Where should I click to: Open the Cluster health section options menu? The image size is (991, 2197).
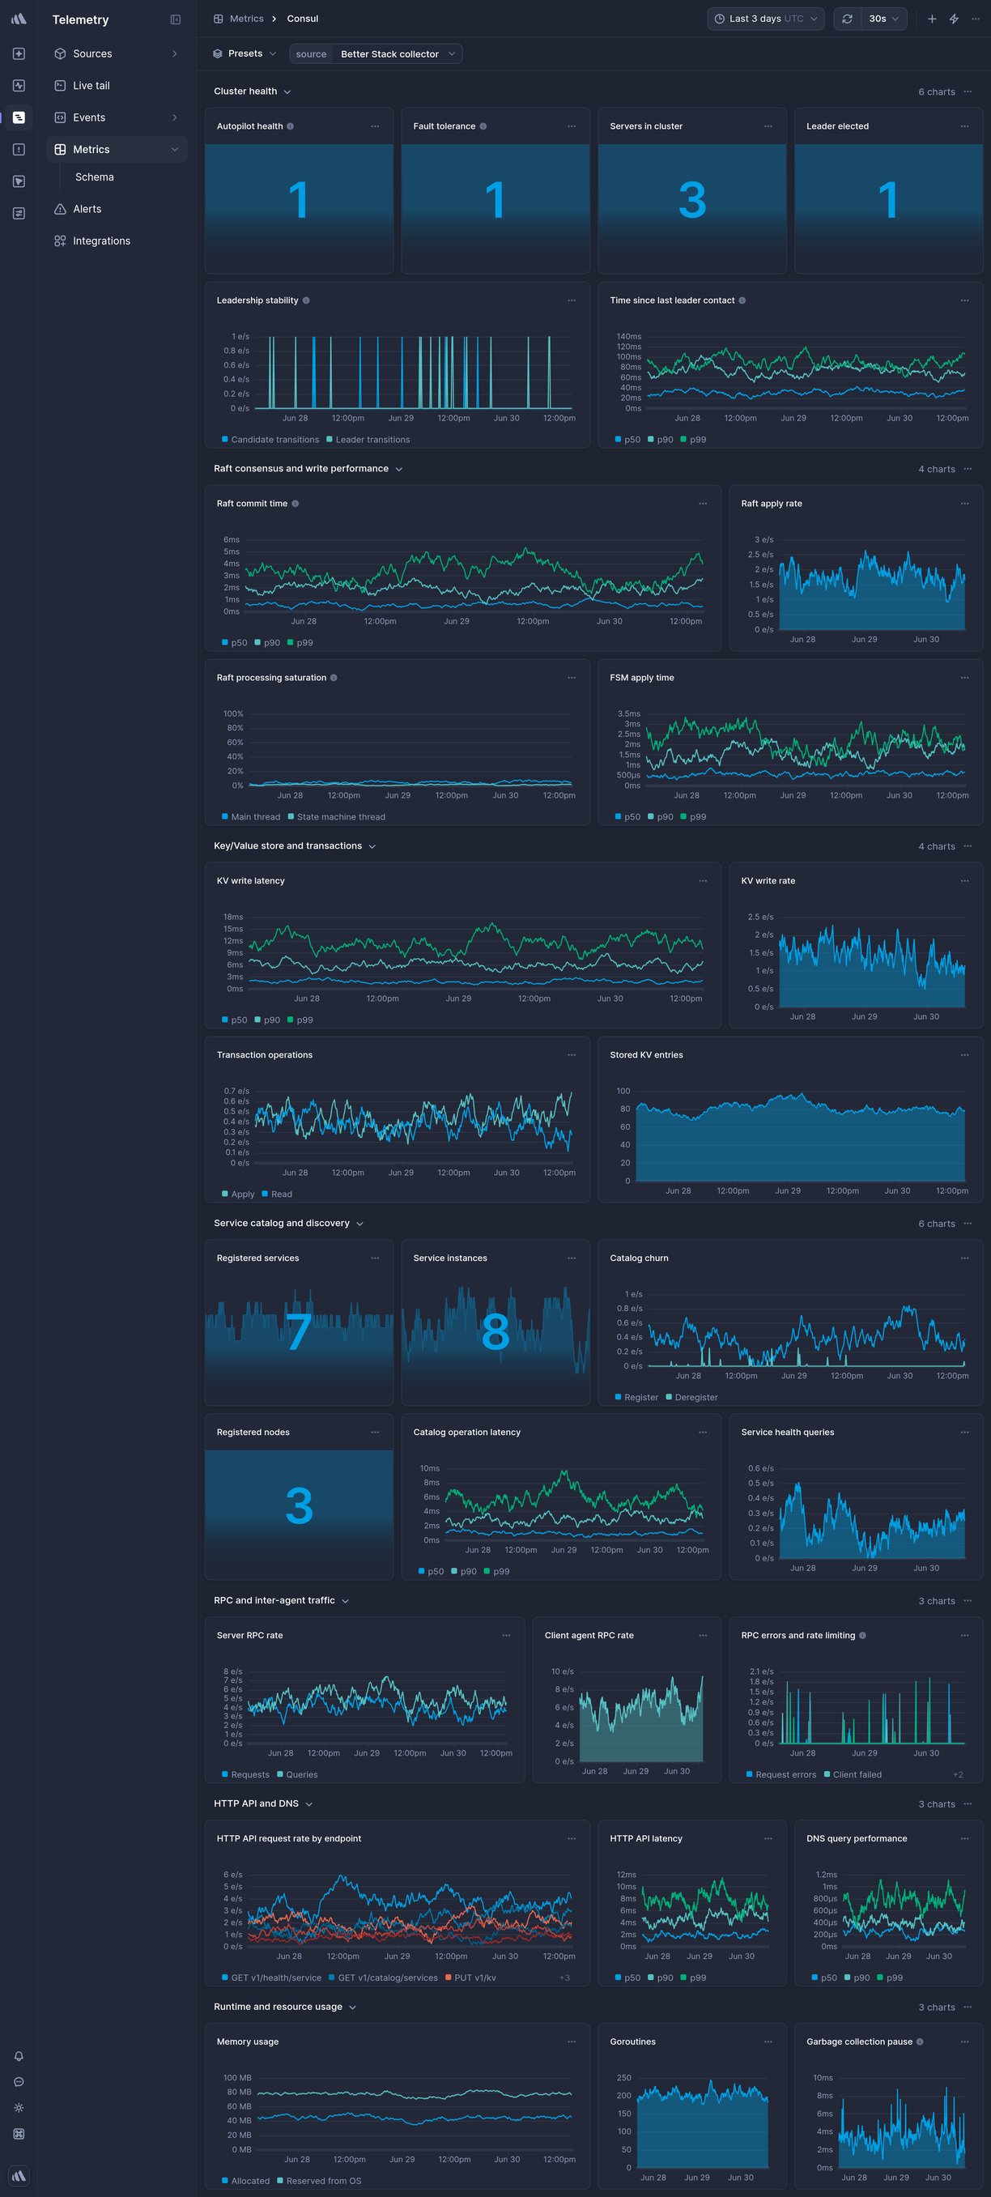click(968, 92)
